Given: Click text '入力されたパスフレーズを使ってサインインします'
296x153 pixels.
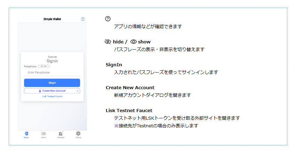Looking at the screenshot, I should pyautogui.click(x=166, y=72).
